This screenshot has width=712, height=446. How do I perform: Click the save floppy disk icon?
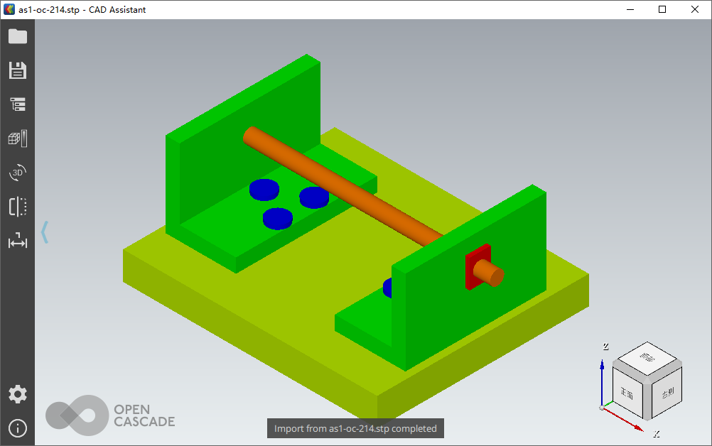18,70
